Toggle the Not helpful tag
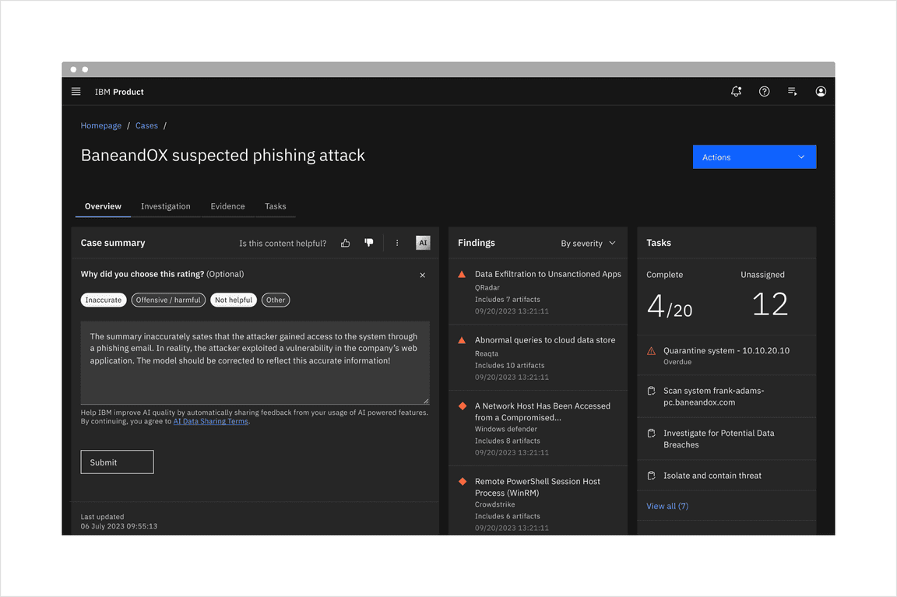 (x=234, y=300)
